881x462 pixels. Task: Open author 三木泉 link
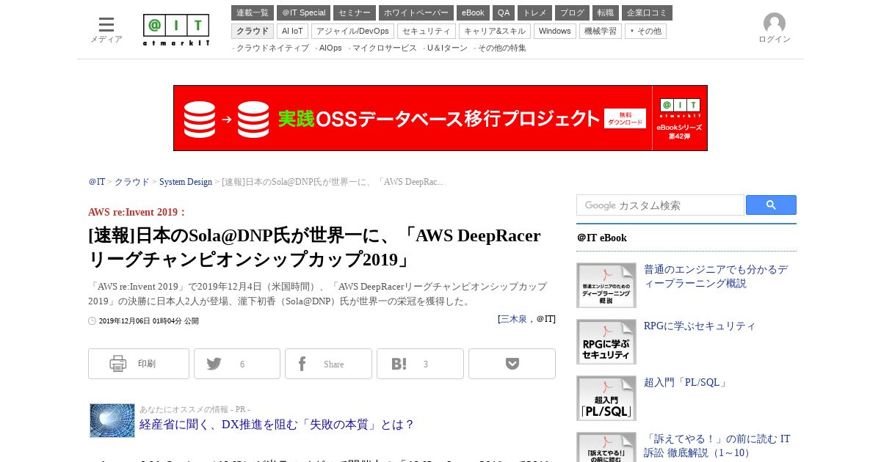point(514,319)
